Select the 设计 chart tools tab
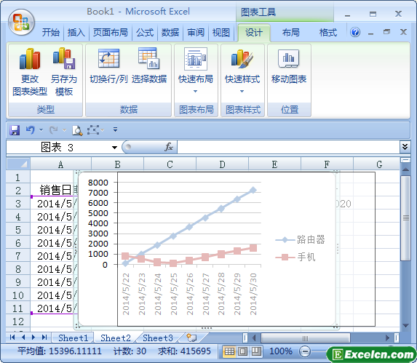This screenshot has width=417, height=363. coord(254,33)
